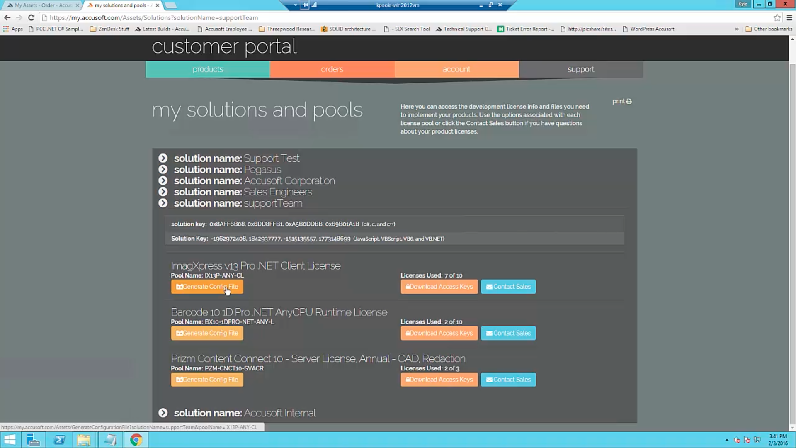
Task: Pin the remote session connection bar
Action: pos(305,5)
